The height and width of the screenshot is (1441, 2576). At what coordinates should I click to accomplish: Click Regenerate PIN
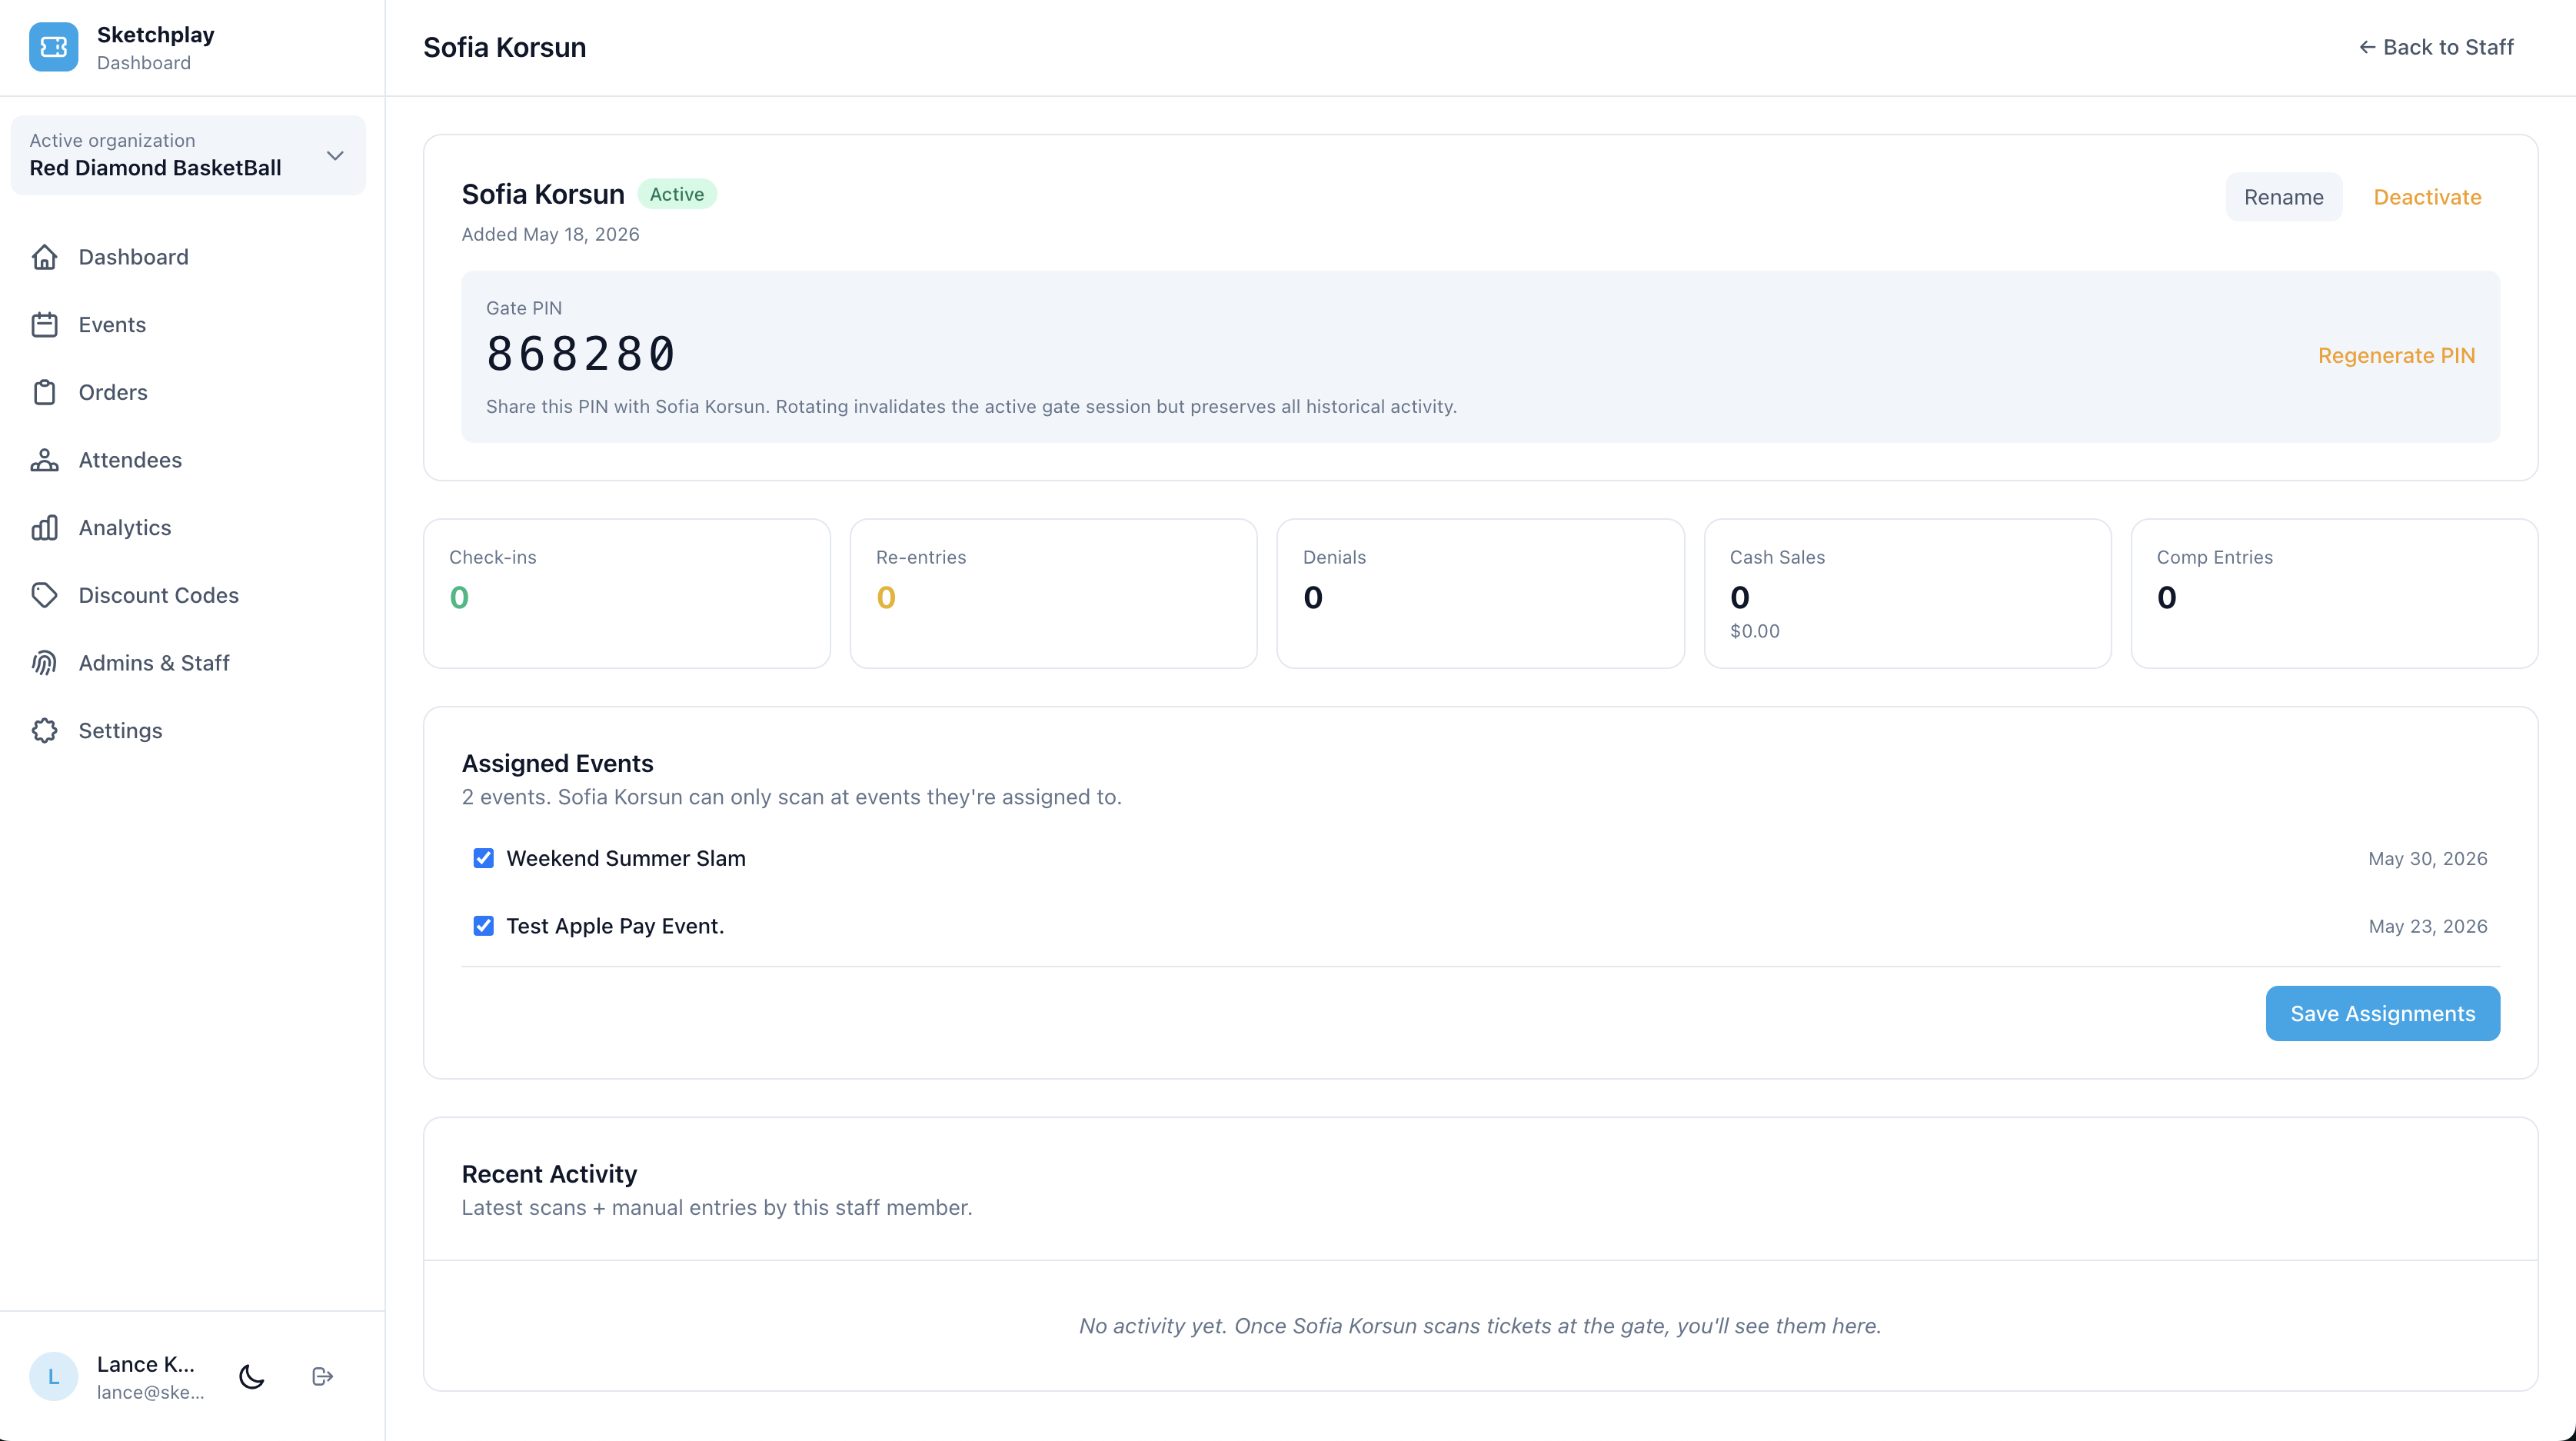pos(2396,356)
